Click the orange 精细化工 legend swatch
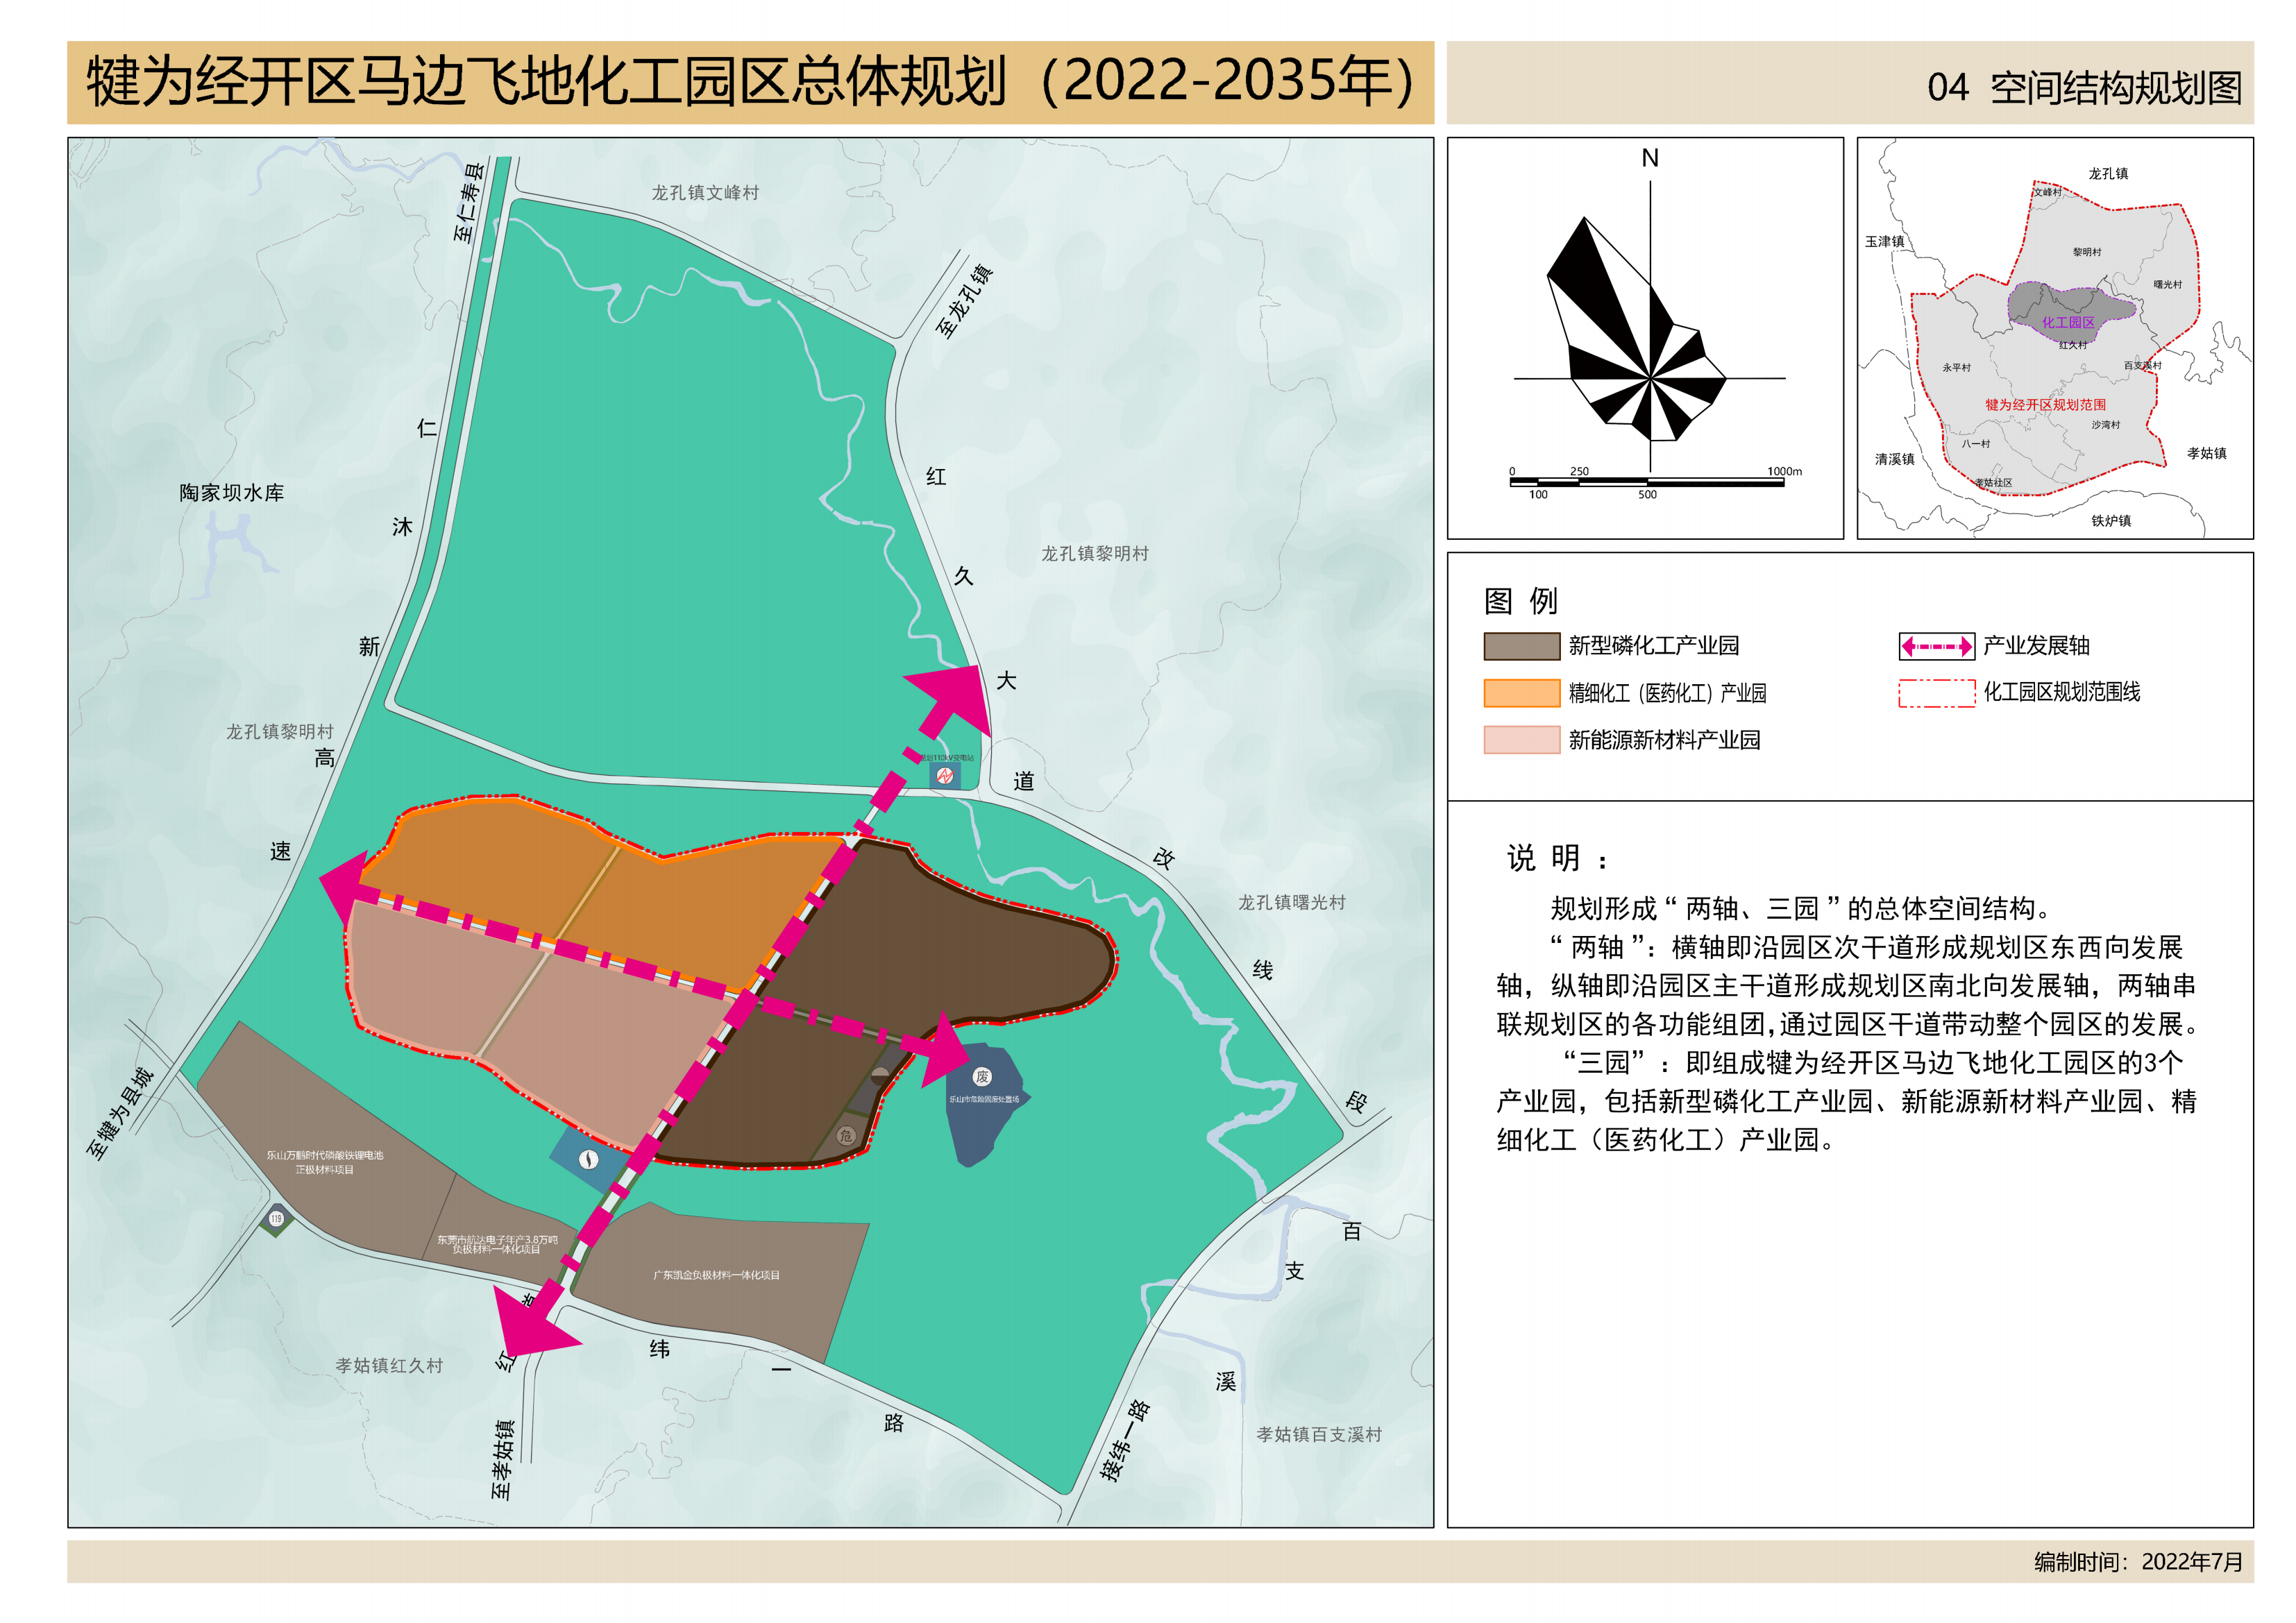 pos(1521,693)
